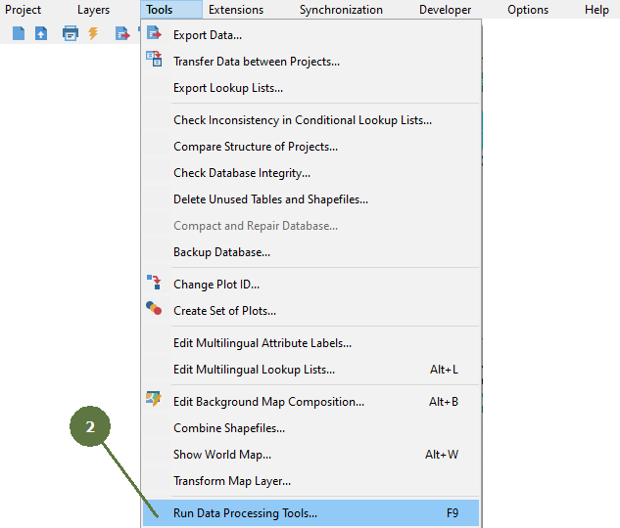Screen dimensions: 620x528
Task: Choose Export Data from the Tools menu
Action: pos(208,35)
